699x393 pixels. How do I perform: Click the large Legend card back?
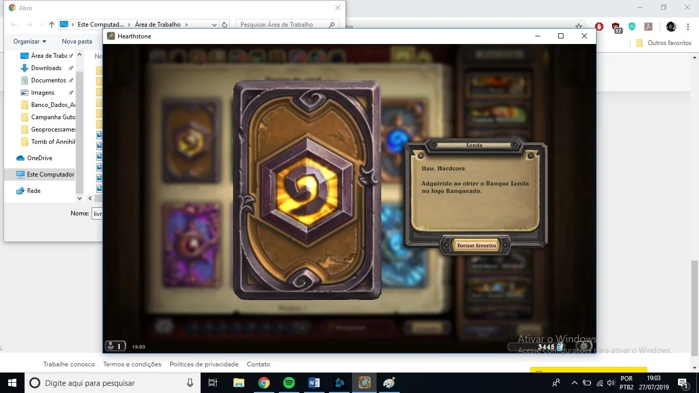[x=307, y=190]
